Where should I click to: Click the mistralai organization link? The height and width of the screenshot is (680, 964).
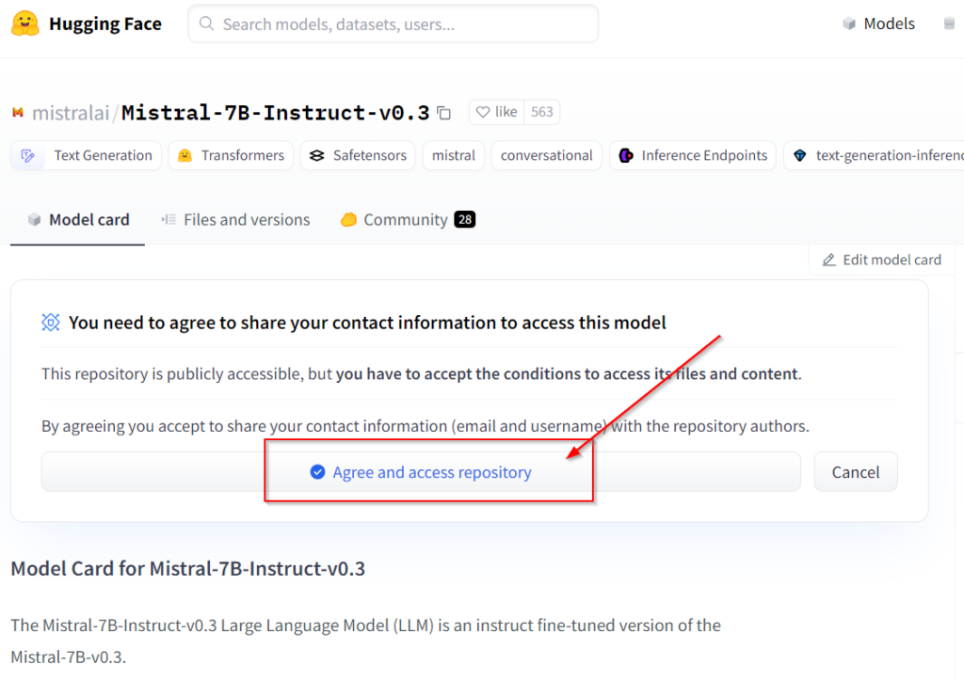coord(71,113)
